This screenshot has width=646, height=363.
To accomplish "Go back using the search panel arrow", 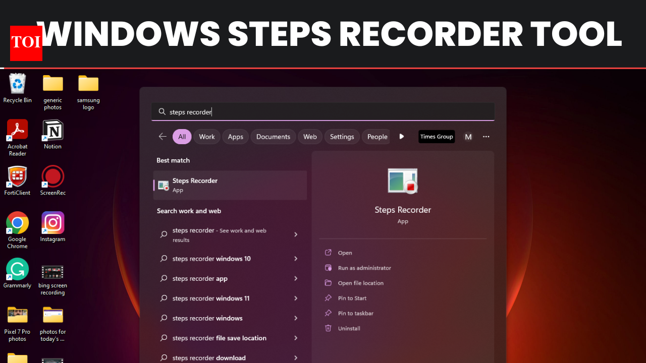I will [163, 137].
